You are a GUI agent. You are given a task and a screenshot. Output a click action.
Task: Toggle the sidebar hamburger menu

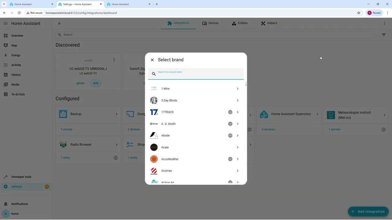(x=6, y=24)
